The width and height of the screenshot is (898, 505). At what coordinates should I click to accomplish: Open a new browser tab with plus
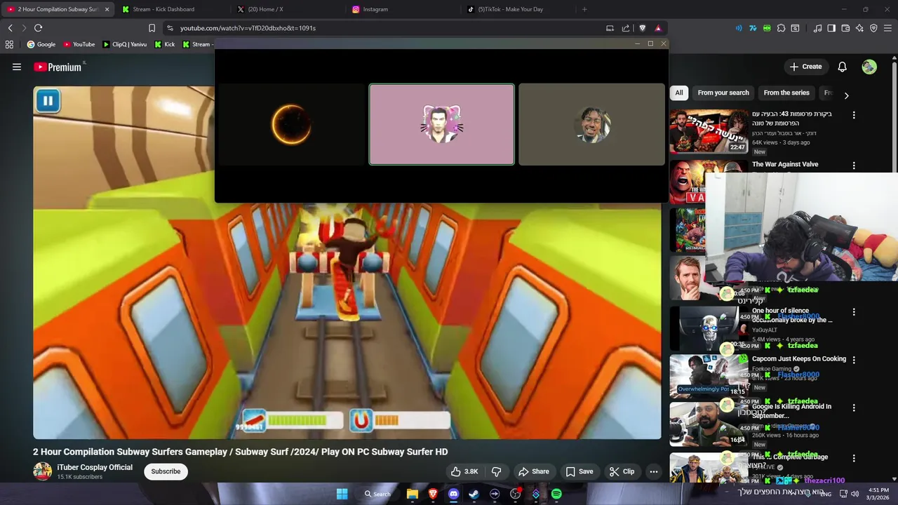pos(584,9)
